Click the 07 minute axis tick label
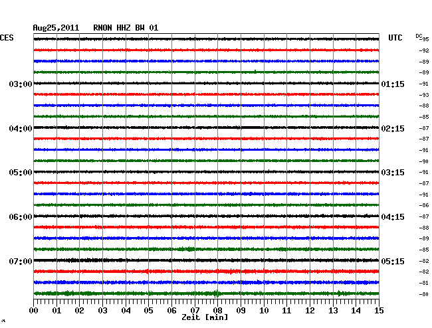This screenshot has height=328, width=432. tap(195, 311)
